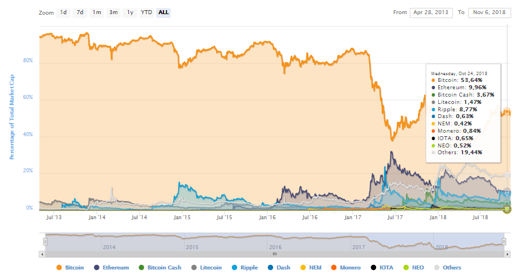Click the From date field
Viewport: 527px width, 274px height.
pos(431,12)
